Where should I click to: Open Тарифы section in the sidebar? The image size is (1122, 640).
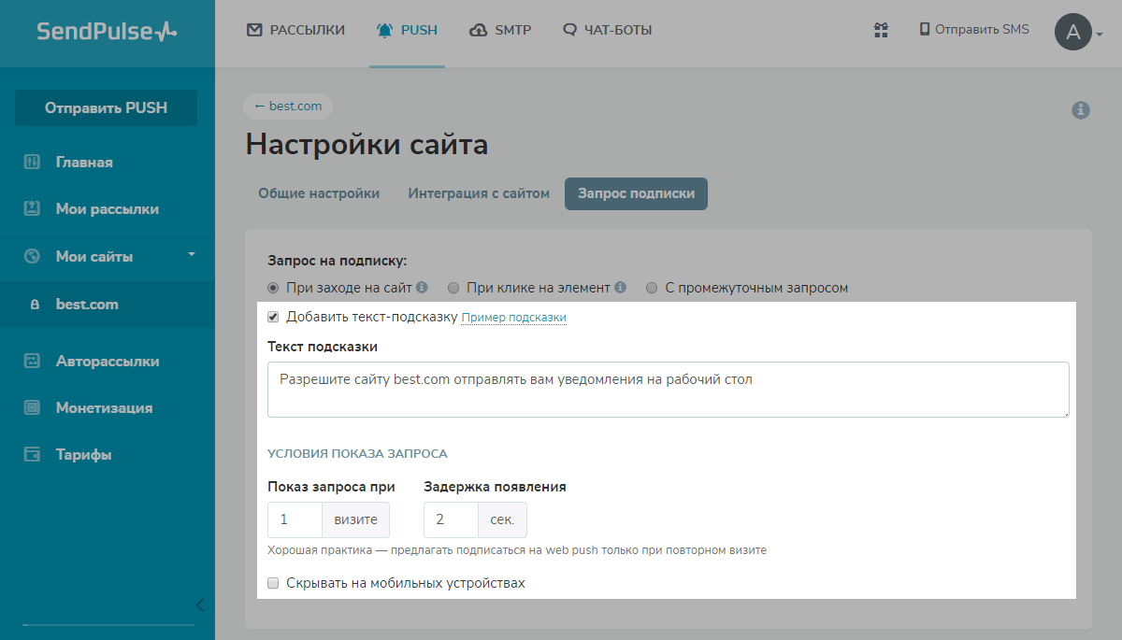click(x=83, y=455)
